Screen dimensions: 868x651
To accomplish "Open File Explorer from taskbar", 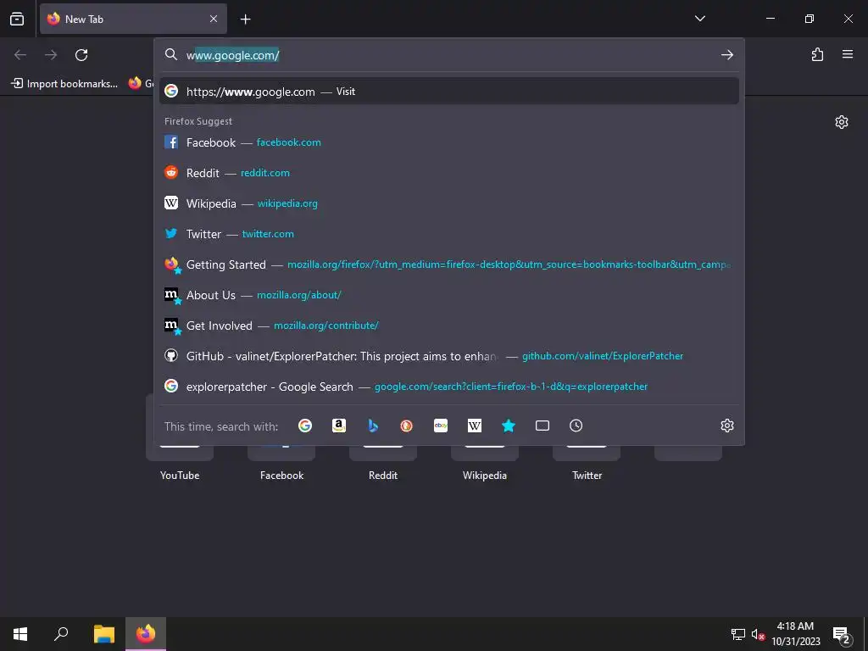I will point(103,634).
